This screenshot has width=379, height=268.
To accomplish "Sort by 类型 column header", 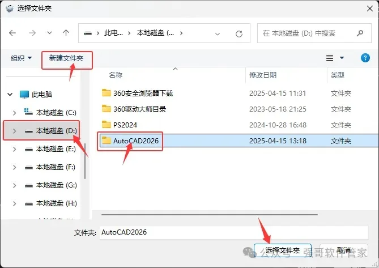I will click(x=338, y=75).
